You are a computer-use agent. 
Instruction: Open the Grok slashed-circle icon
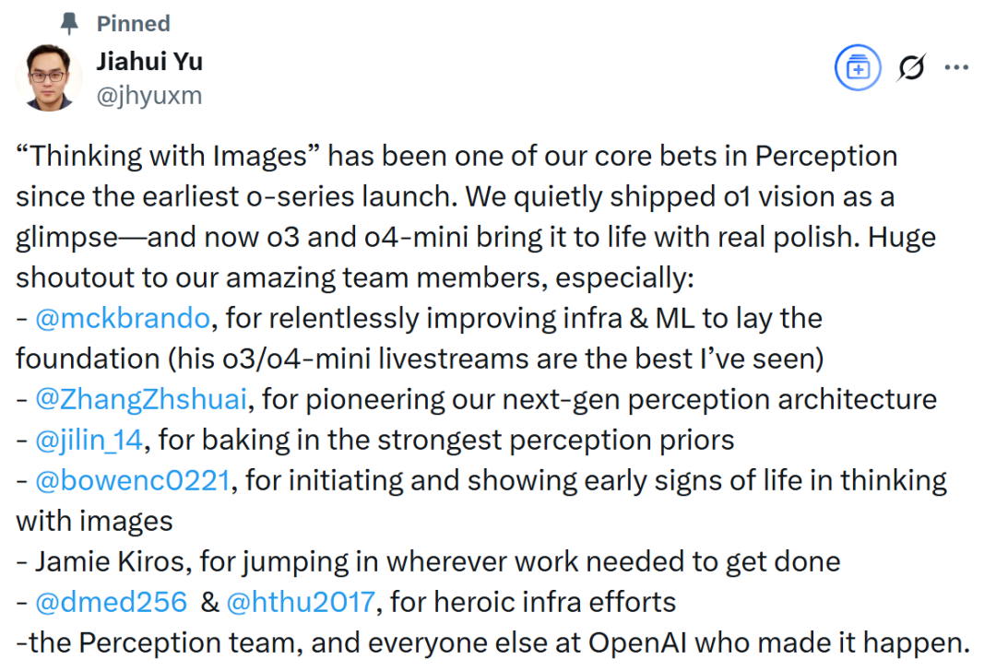click(x=911, y=67)
